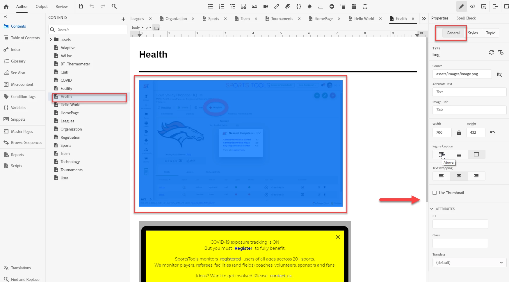Collapse the Attributes section
This screenshot has width=509, height=282.
point(432,209)
